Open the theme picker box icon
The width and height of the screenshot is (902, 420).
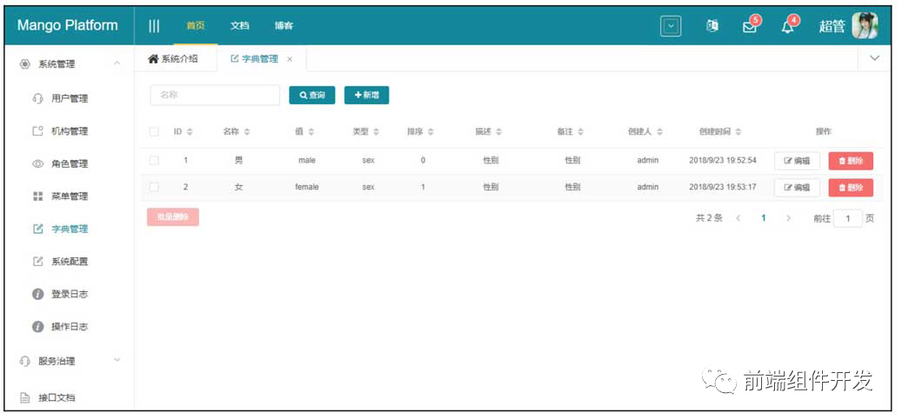coord(671,26)
